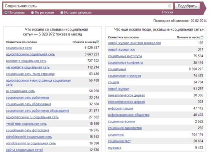Click the search query input field
The width and height of the screenshot is (210, 152).
click(85, 6)
